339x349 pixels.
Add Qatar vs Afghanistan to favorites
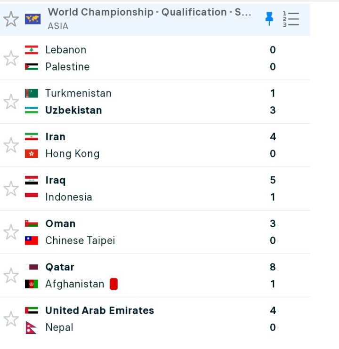click(11, 276)
